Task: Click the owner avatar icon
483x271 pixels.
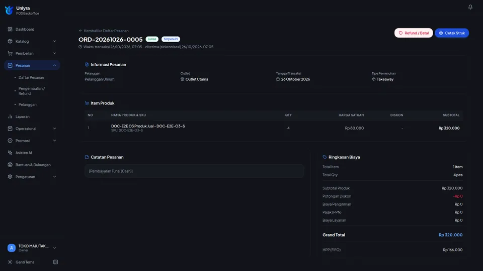Action: 12,247
